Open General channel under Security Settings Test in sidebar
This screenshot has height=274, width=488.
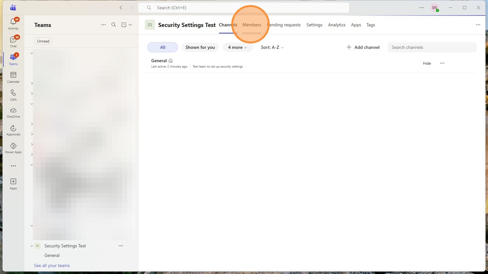coord(52,255)
